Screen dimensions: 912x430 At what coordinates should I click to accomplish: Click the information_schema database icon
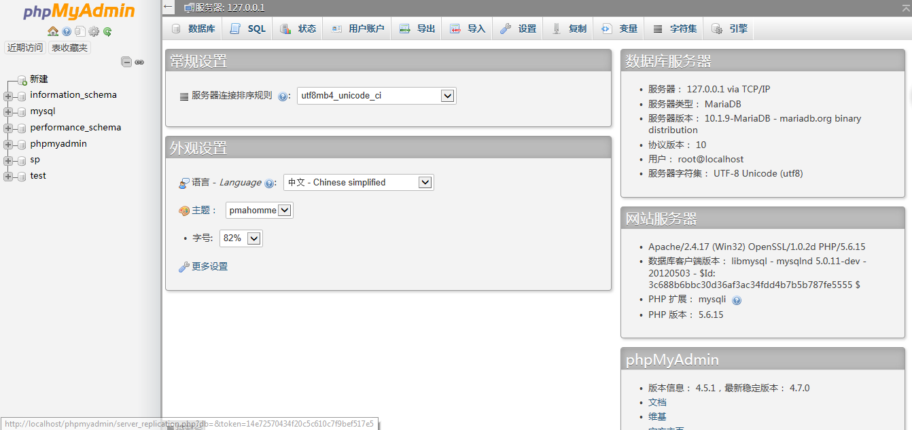coord(22,96)
